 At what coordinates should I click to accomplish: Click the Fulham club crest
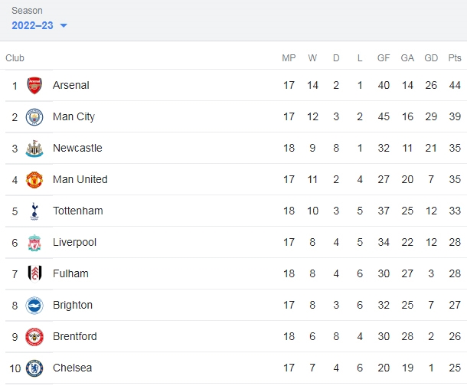click(x=34, y=273)
